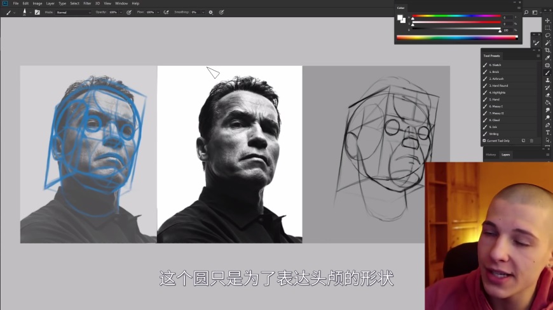Click the Photoshop logo icon

[5, 3]
